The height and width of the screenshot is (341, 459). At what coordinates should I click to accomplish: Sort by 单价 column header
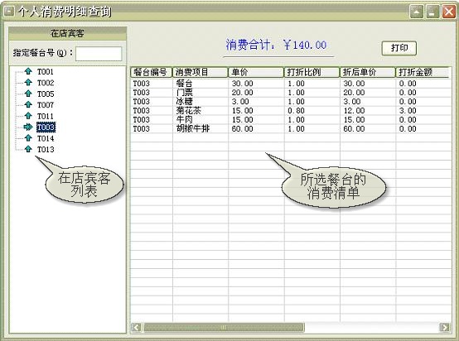click(x=256, y=72)
